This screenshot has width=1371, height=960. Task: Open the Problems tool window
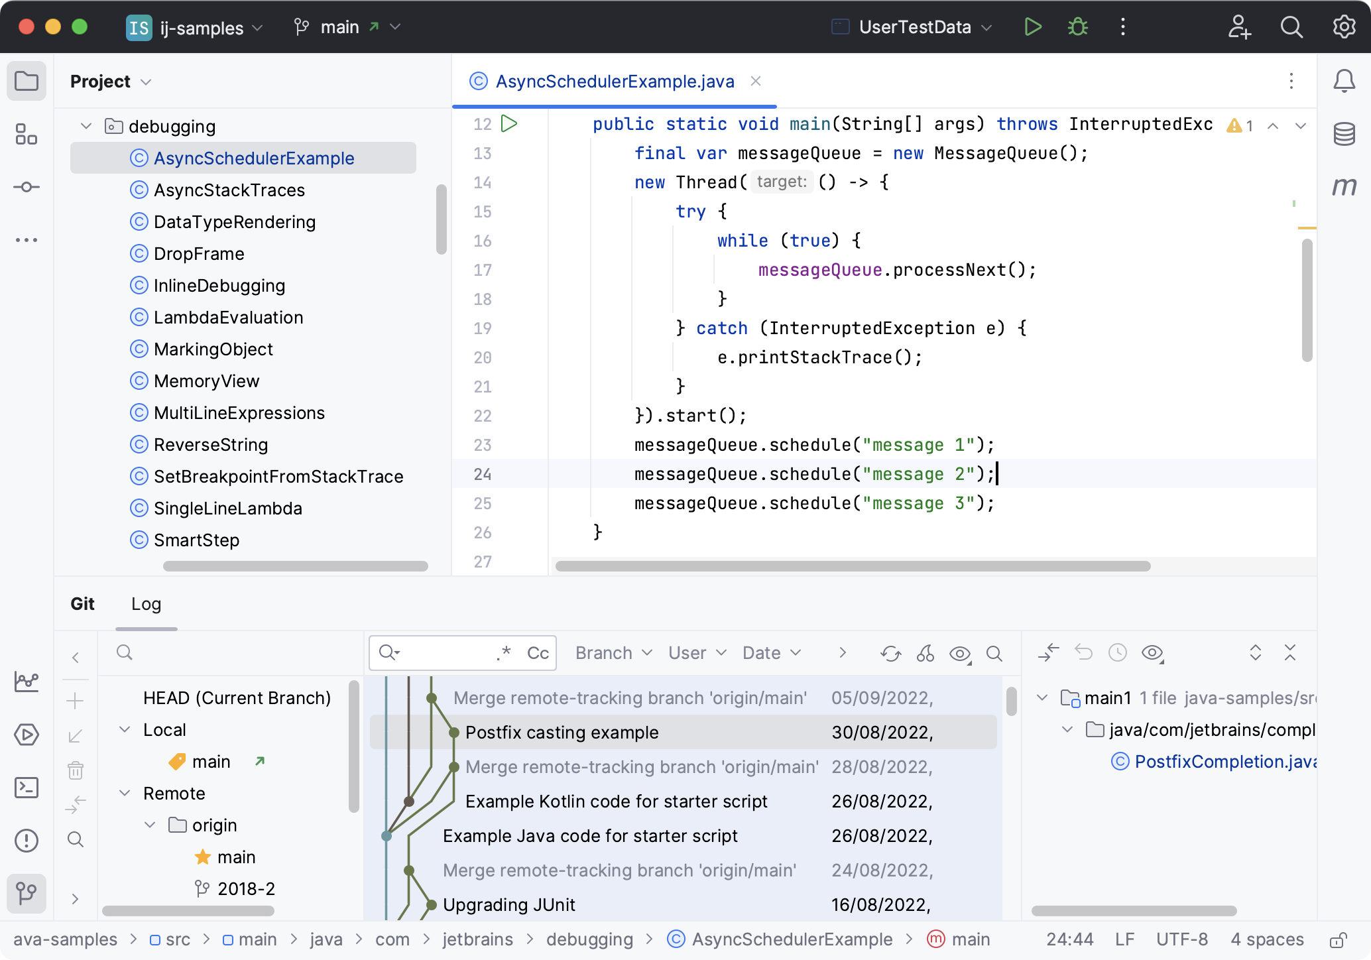click(27, 840)
